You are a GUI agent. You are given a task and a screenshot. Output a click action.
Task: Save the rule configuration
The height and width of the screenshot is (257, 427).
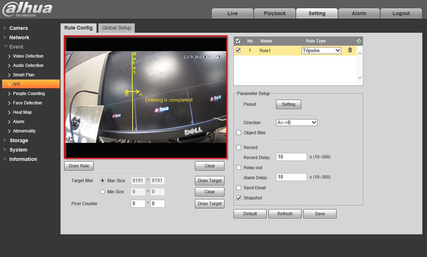pyautogui.click(x=320, y=214)
